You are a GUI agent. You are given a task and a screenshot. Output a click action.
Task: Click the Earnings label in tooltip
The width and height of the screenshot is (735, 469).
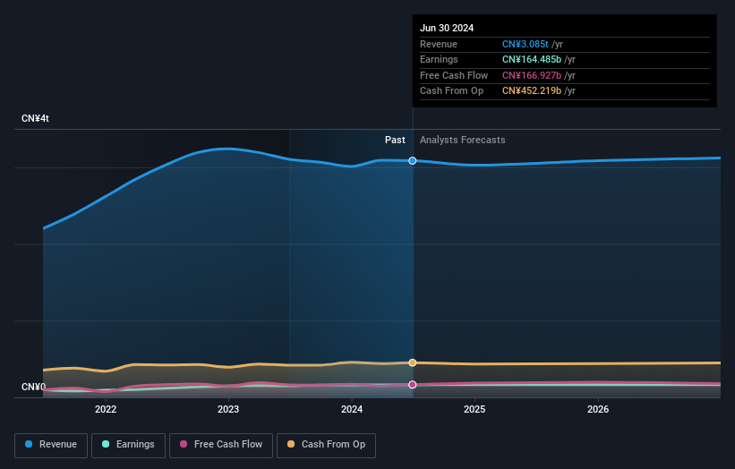(x=439, y=59)
